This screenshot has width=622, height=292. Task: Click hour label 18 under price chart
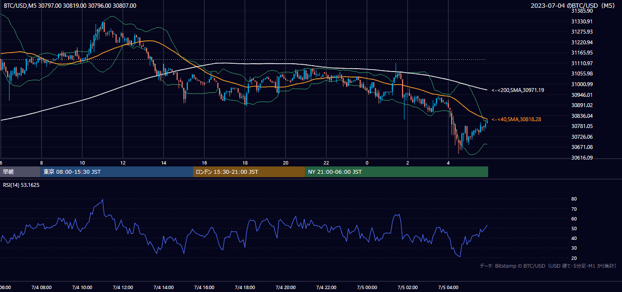click(245, 163)
